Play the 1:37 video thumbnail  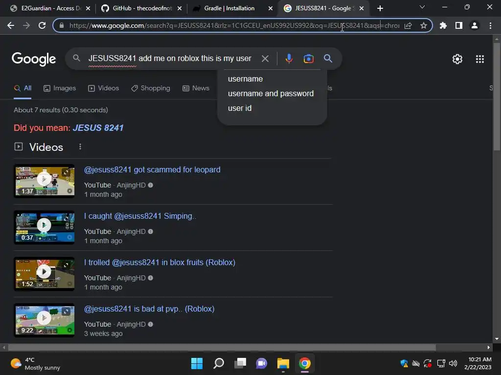[44, 181]
